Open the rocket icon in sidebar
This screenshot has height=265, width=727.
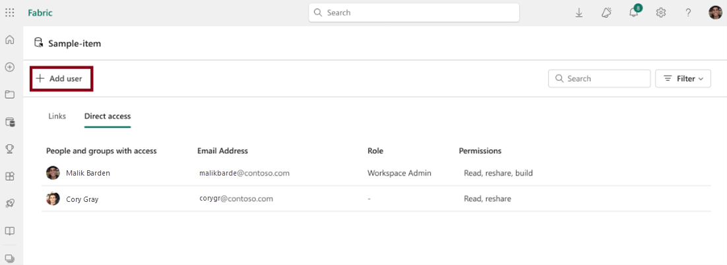coord(9,203)
